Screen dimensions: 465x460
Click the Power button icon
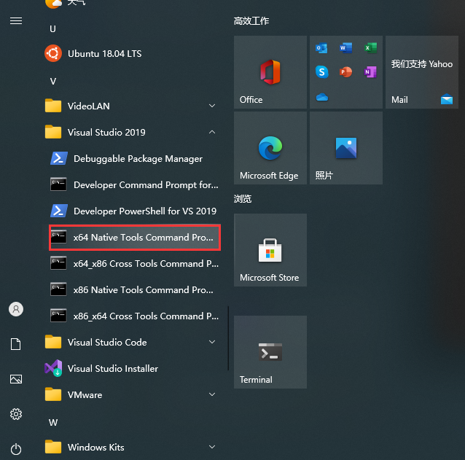pyautogui.click(x=16, y=449)
